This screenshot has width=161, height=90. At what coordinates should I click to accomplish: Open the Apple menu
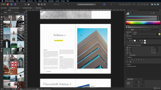tap(2, 1)
